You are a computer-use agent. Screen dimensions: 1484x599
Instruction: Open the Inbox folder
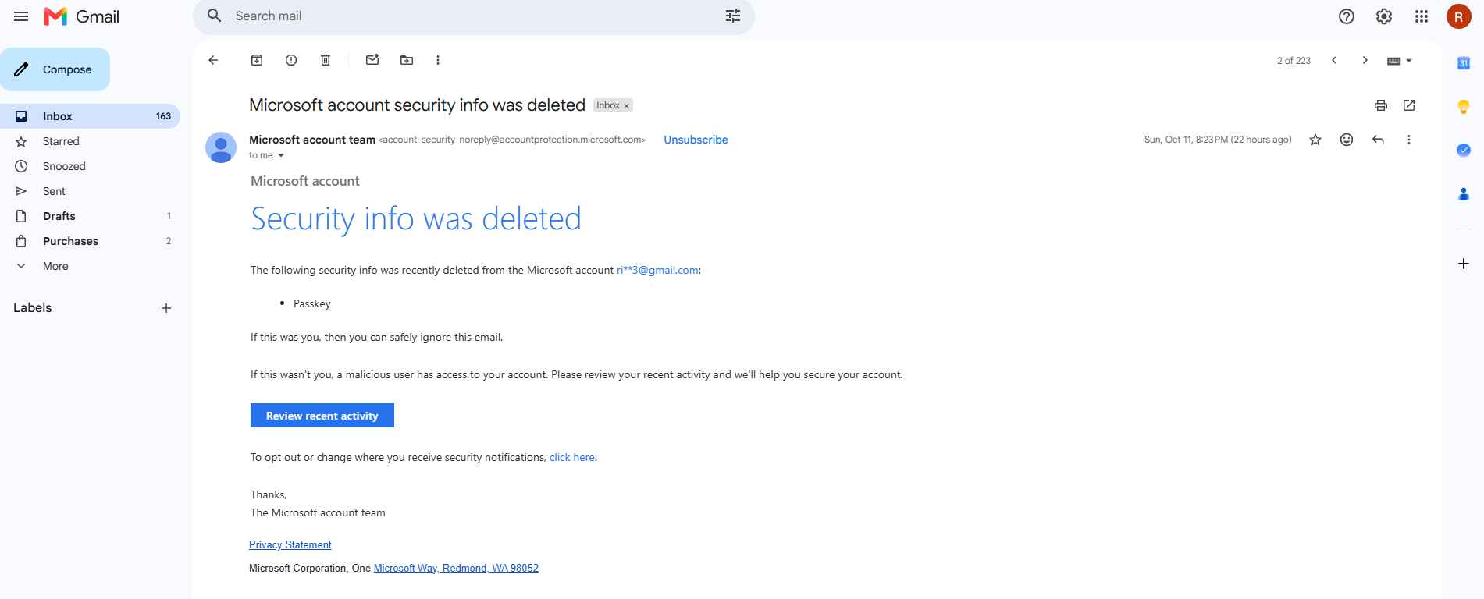click(90, 116)
